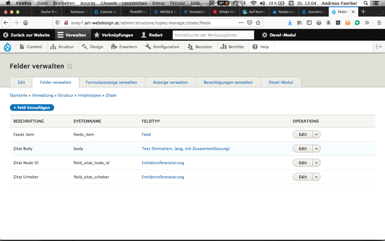Click the Drupal drop logo icon
Image resolution: width=385 pixels, height=241 pixels.
(x=8, y=47)
